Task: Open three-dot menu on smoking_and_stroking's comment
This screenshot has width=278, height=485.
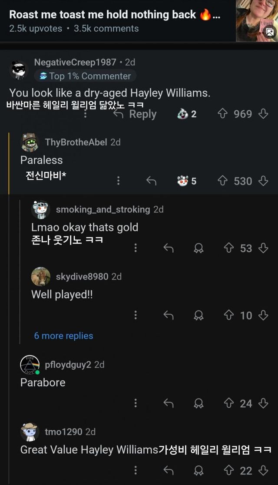Action: 136,248
